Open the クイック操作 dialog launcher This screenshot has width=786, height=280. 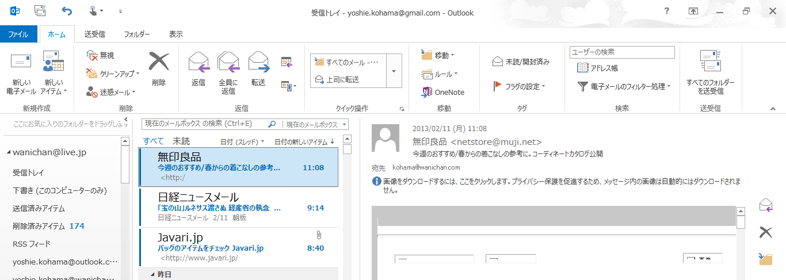coord(402,109)
